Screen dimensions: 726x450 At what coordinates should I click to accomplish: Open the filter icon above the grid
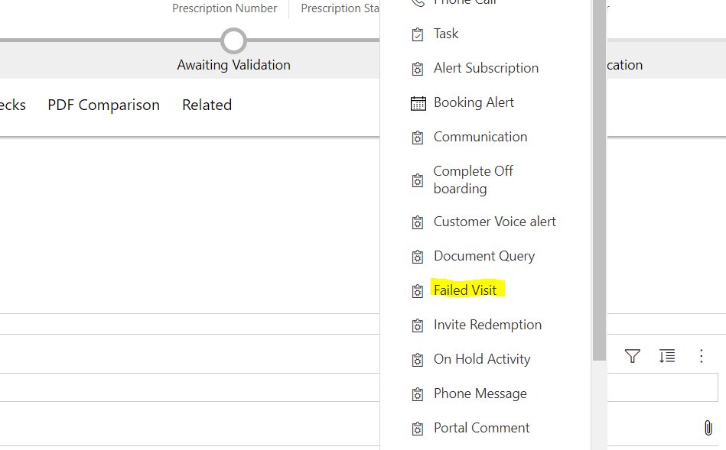pos(632,356)
